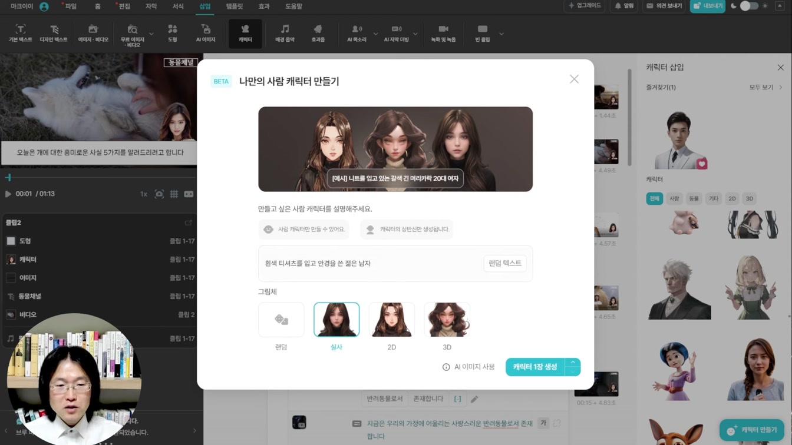Click the info icon beside AI 이미지 사용
The width and height of the screenshot is (792, 445).
(446, 367)
